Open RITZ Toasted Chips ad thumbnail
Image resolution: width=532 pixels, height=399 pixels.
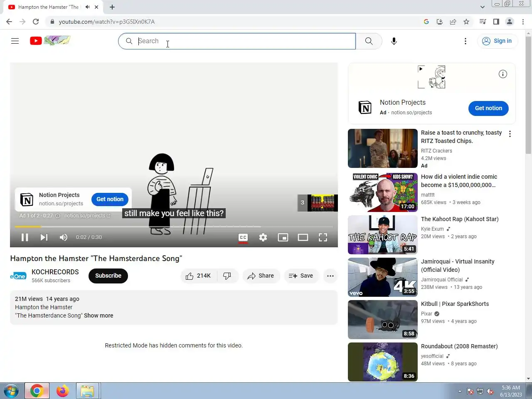point(383,148)
